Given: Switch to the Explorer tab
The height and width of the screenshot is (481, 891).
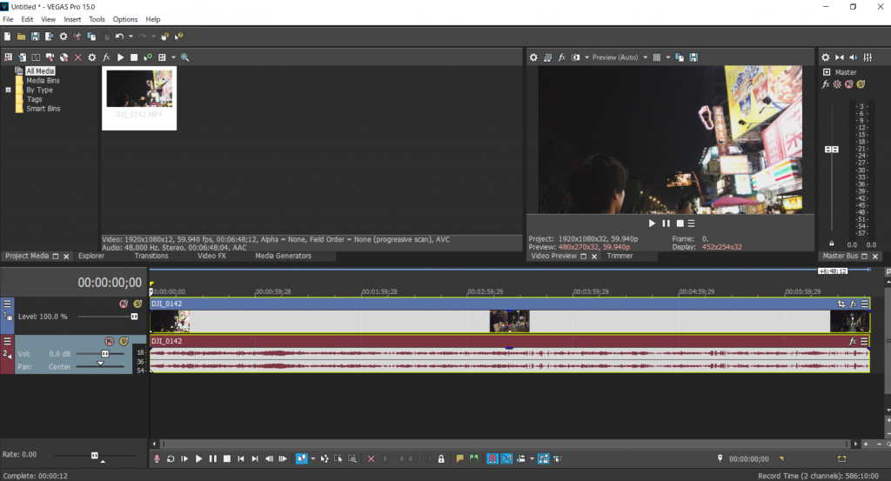Looking at the screenshot, I should coord(91,256).
